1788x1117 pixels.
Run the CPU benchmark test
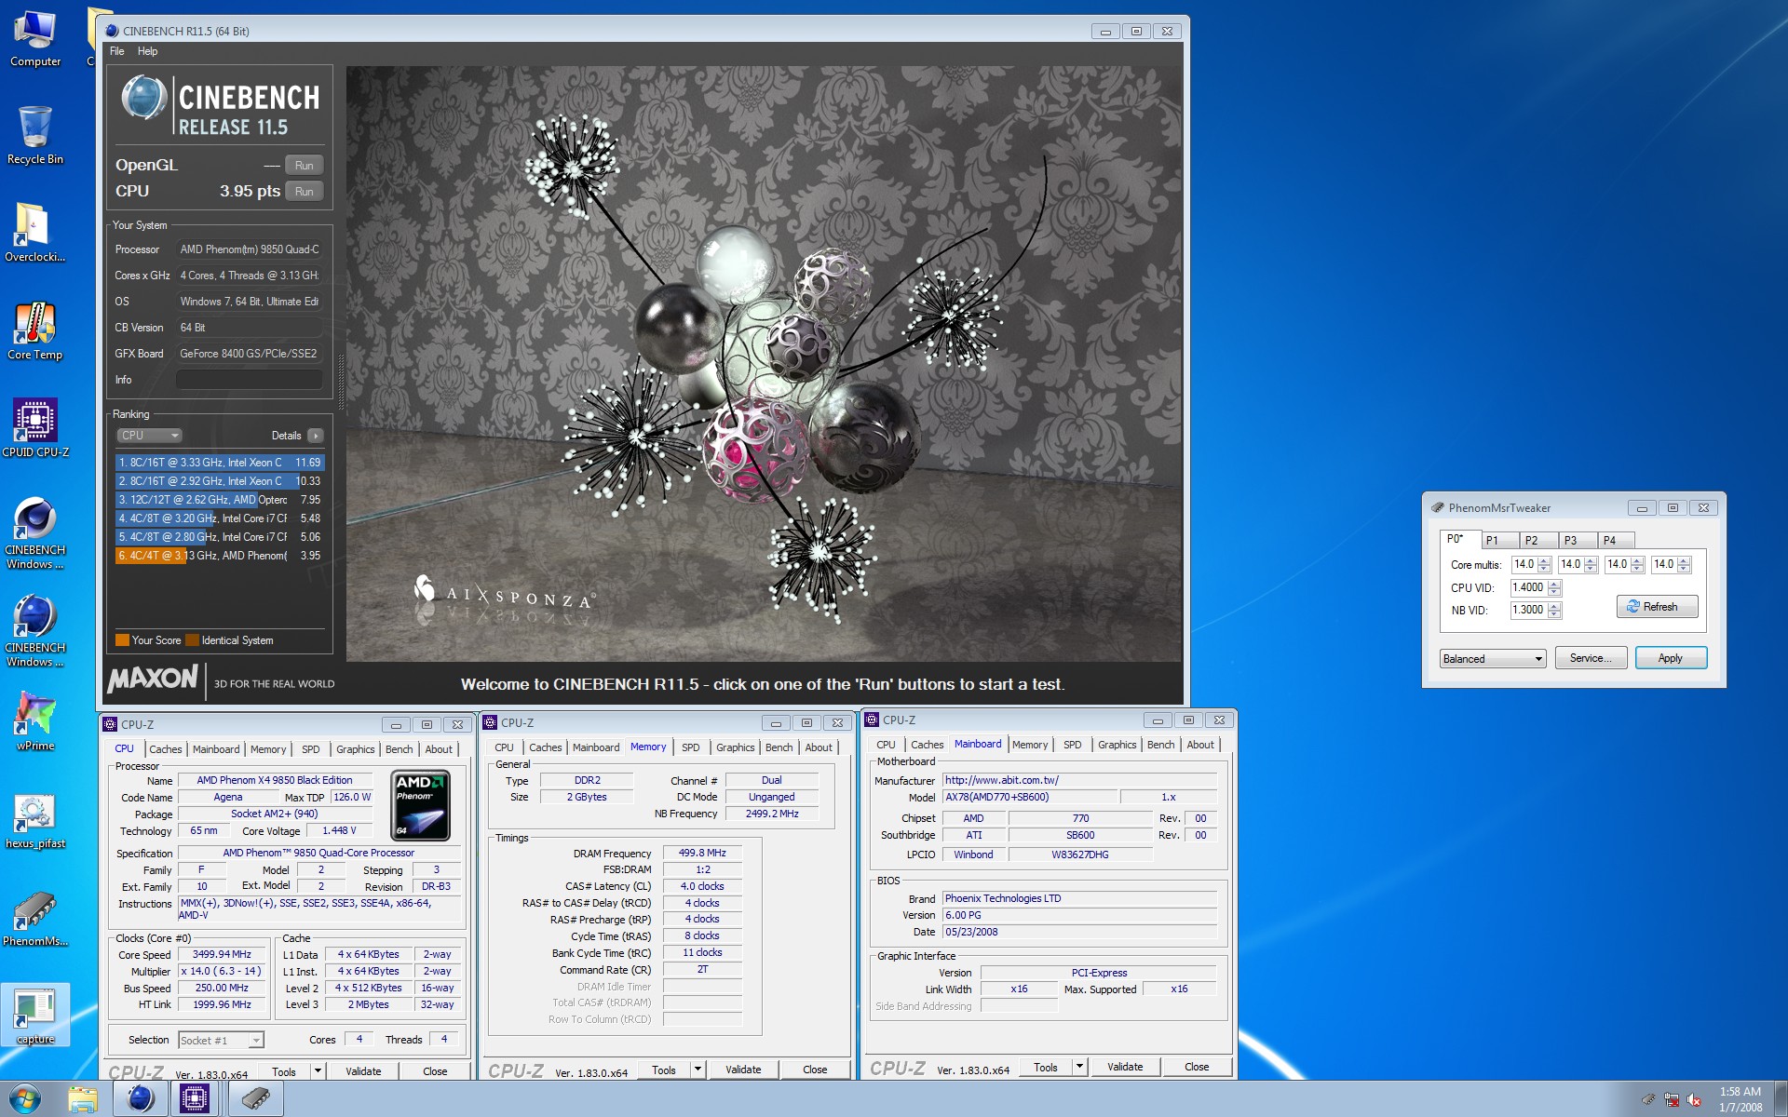[304, 192]
